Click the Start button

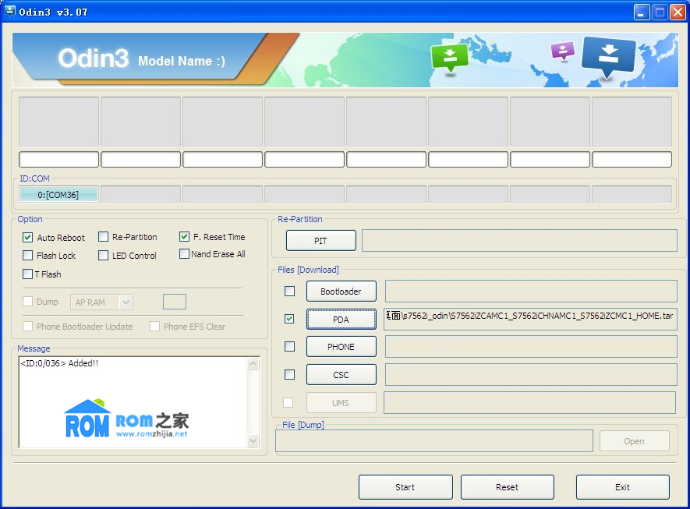point(405,487)
